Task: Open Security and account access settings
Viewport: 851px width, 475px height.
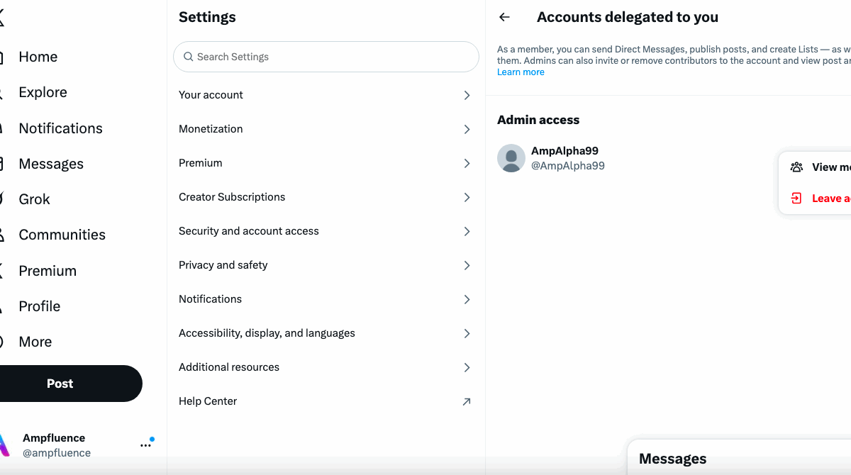Action: coord(326,231)
